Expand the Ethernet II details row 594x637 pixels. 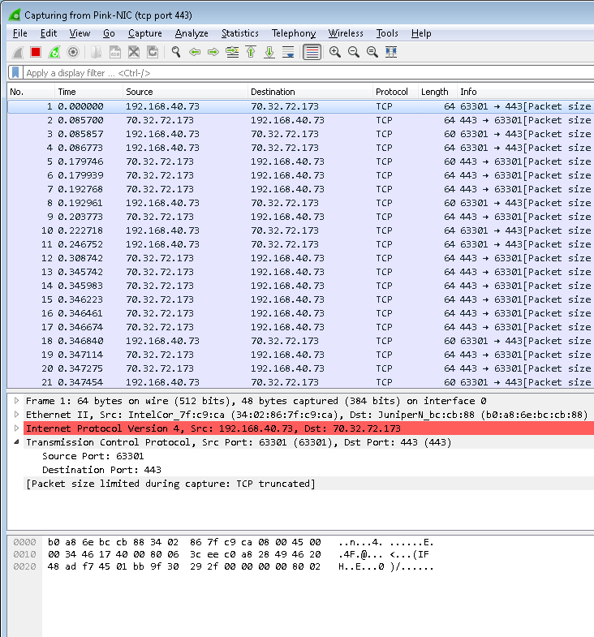pyautogui.click(x=17, y=415)
